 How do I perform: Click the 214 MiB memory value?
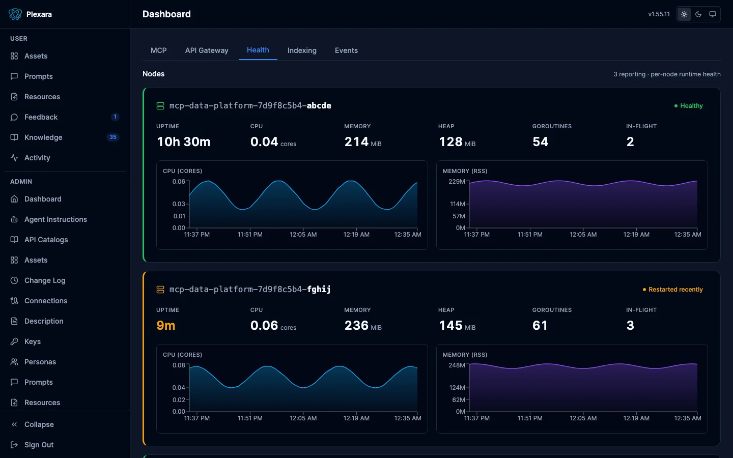point(363,142)
